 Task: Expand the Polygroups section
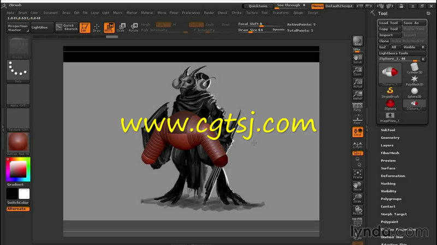(391, 199)
